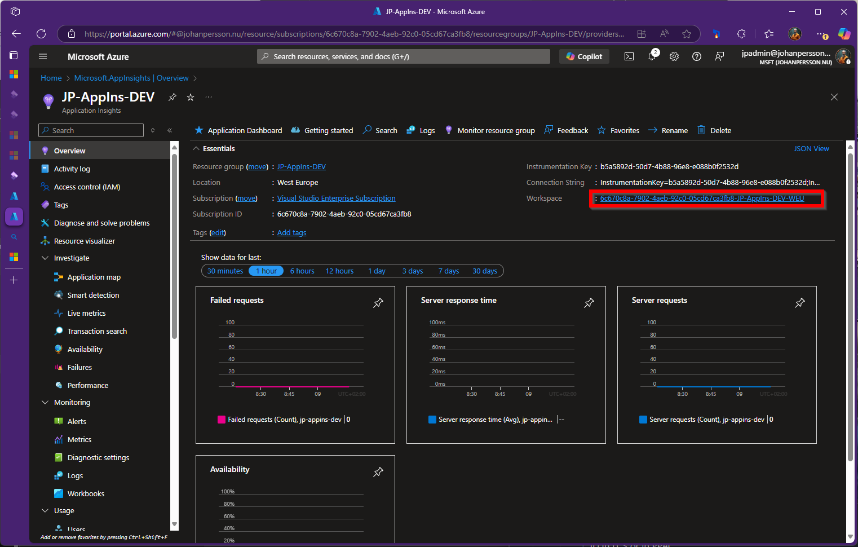Collapse the resource menu sidebar

point(170,130)
